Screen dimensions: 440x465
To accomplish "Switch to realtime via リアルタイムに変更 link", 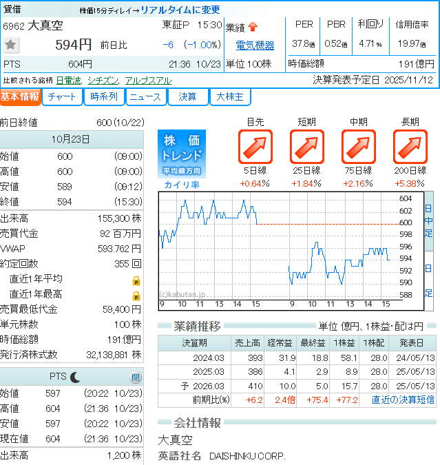I will (180, 10).
